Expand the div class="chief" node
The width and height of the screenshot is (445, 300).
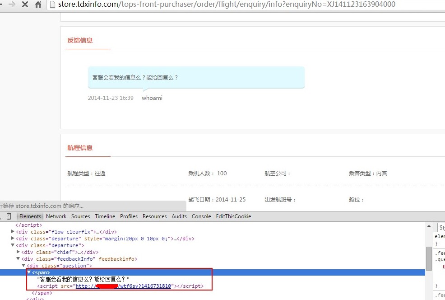tap(18, 252)
